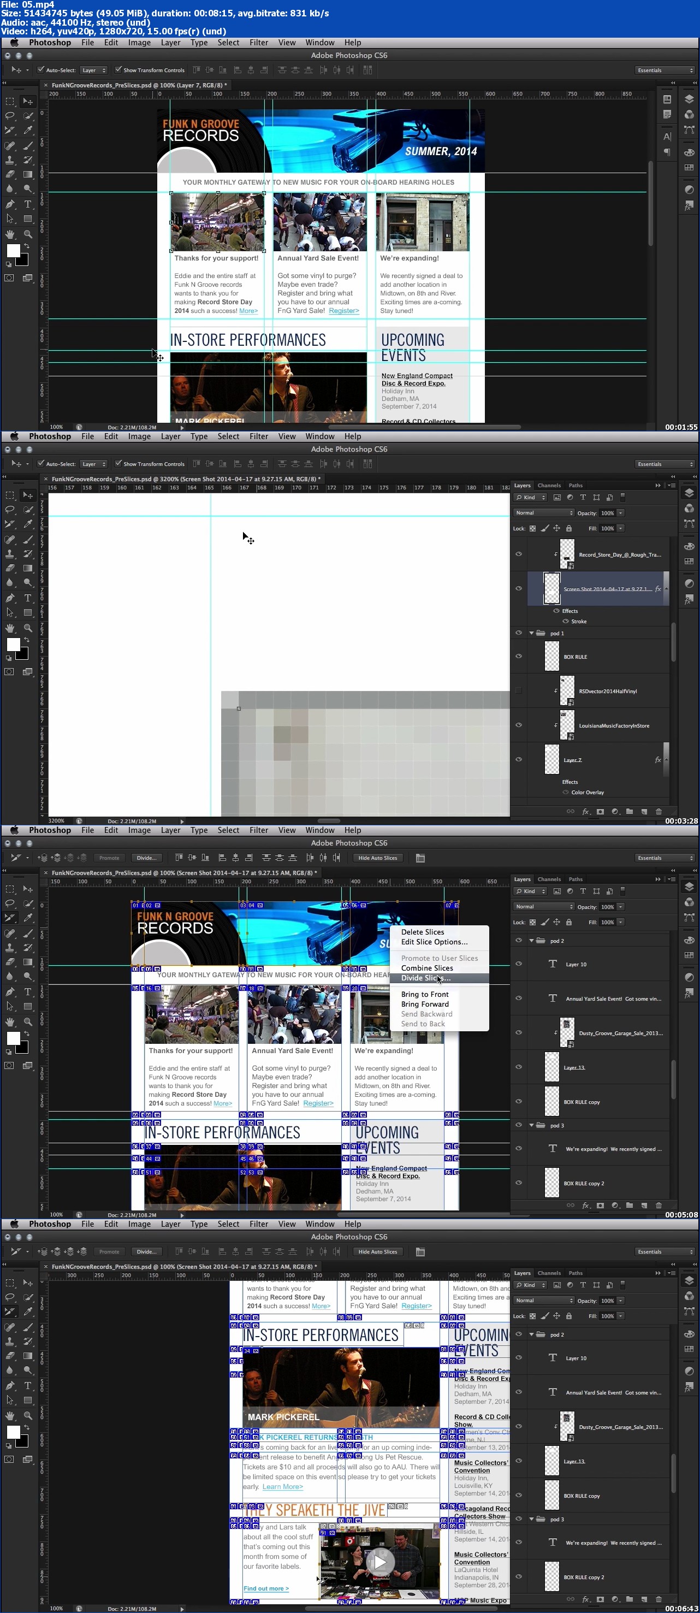Click Create new layer icon in 00:03:28 frame
This screenshot has height=1613, width=700.
click(x=644, y=812)
